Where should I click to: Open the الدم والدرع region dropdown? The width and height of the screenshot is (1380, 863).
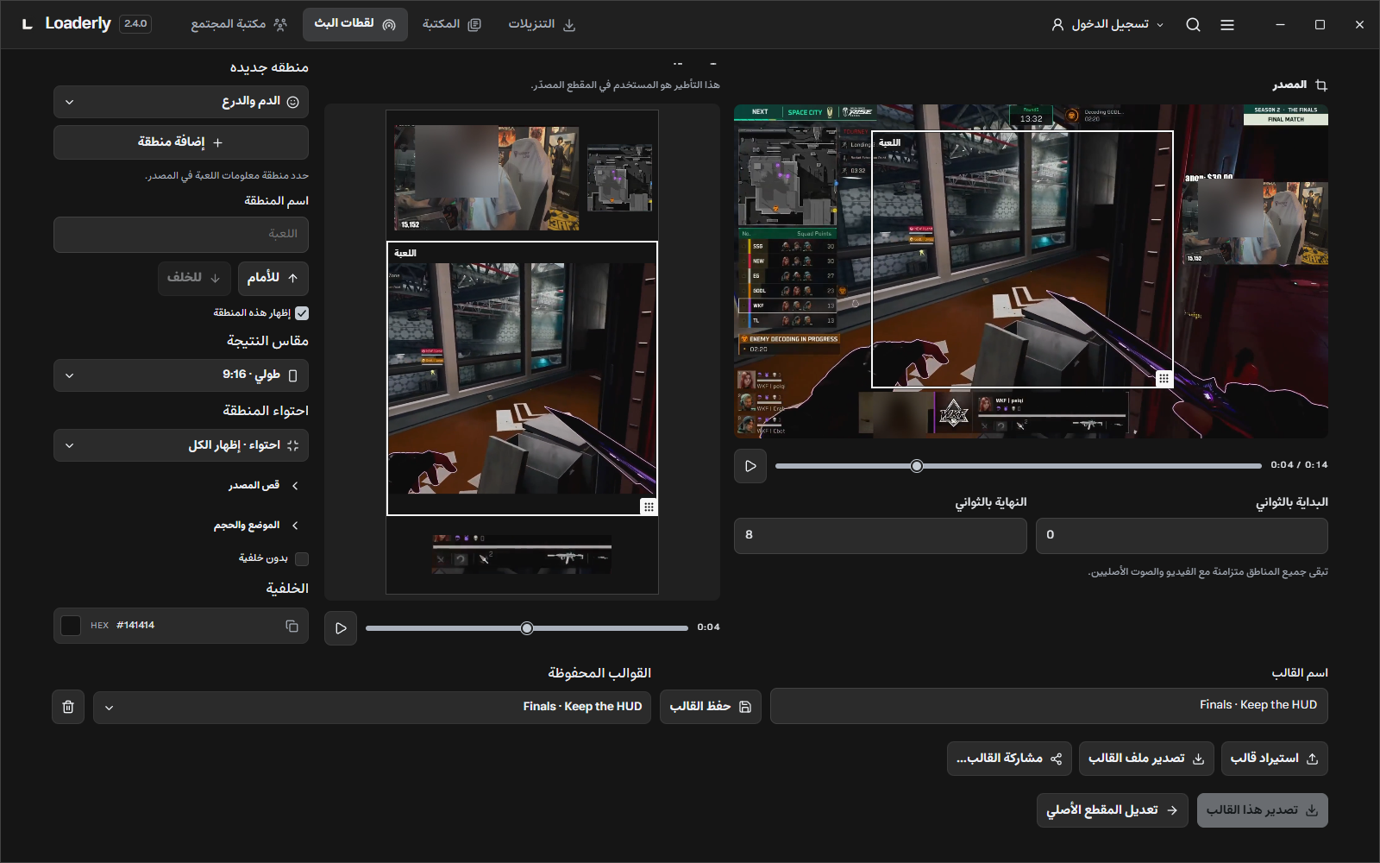[181, 102]
